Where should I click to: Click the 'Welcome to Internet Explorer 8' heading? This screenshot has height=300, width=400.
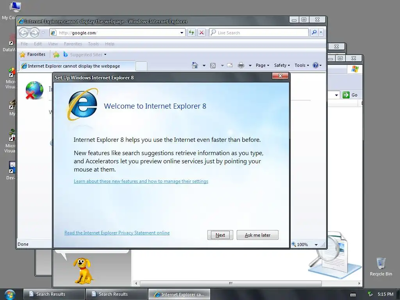155,106
